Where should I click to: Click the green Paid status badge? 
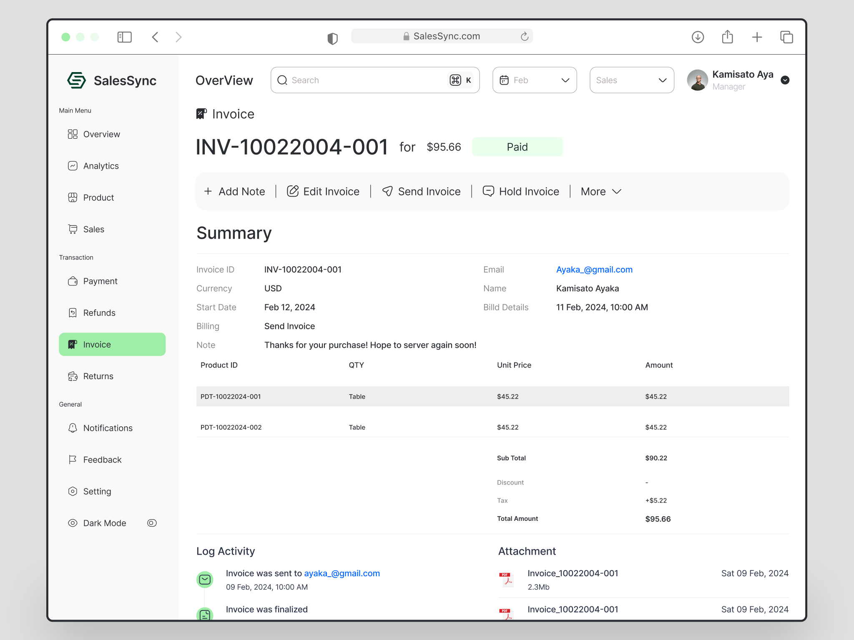(517, 147)
